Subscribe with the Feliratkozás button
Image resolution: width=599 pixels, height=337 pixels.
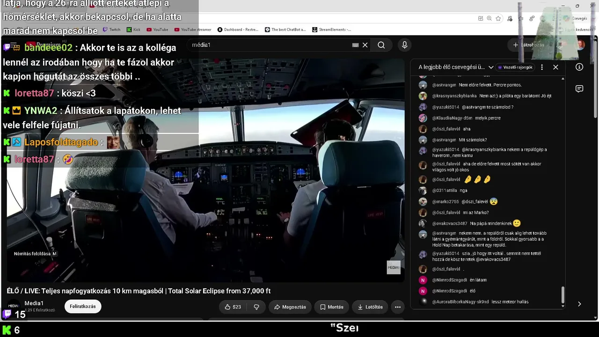(83, 307)
